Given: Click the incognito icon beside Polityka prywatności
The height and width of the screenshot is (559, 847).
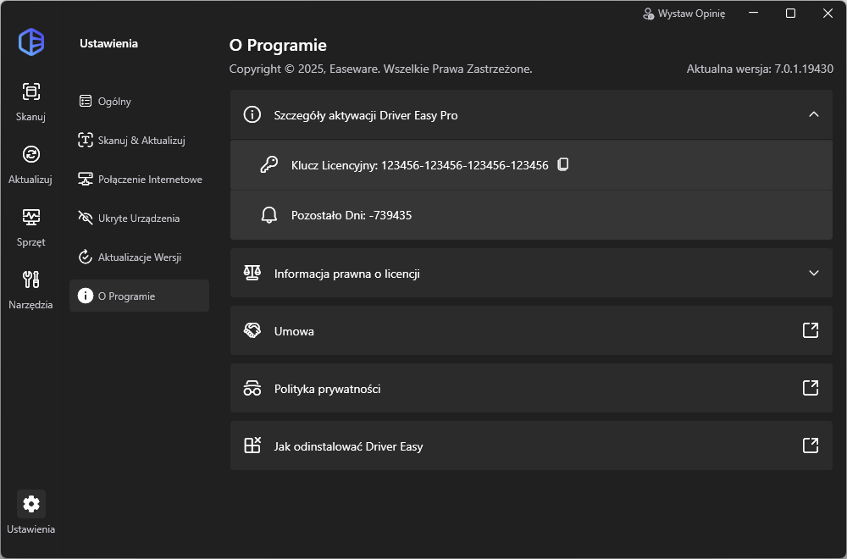Looking at the screenshot, I should pos(252,388).
